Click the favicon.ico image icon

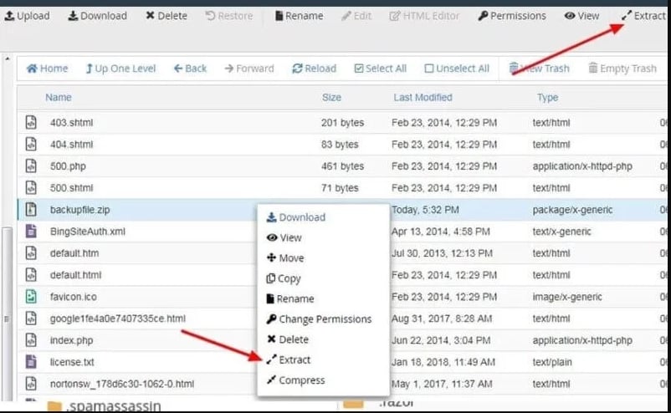point(31,297)
